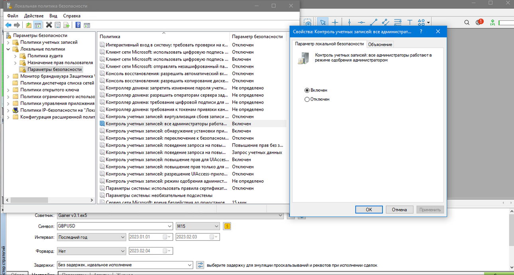This screenshot has height=275, width=514.
Task: Open the account icon with notification badge
Action: coord(479,22)
